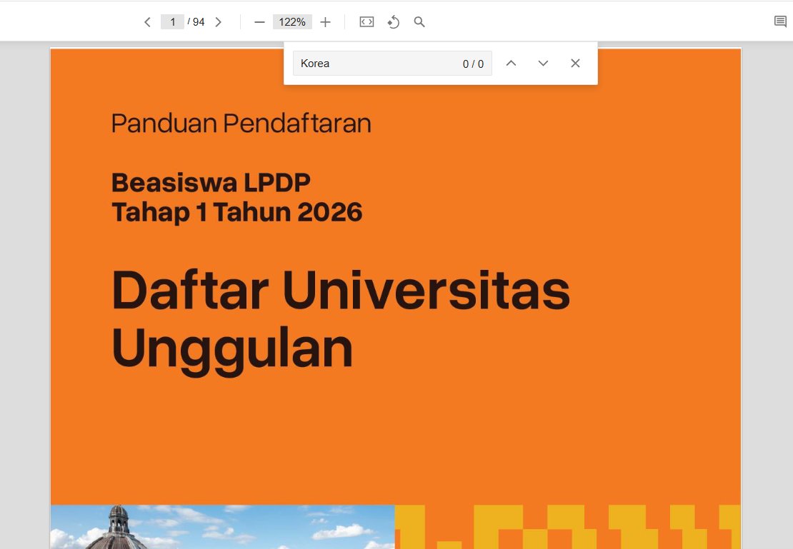Focus the find box containing Korea
This screenshot has height=549, width=793.
[392, 64]
